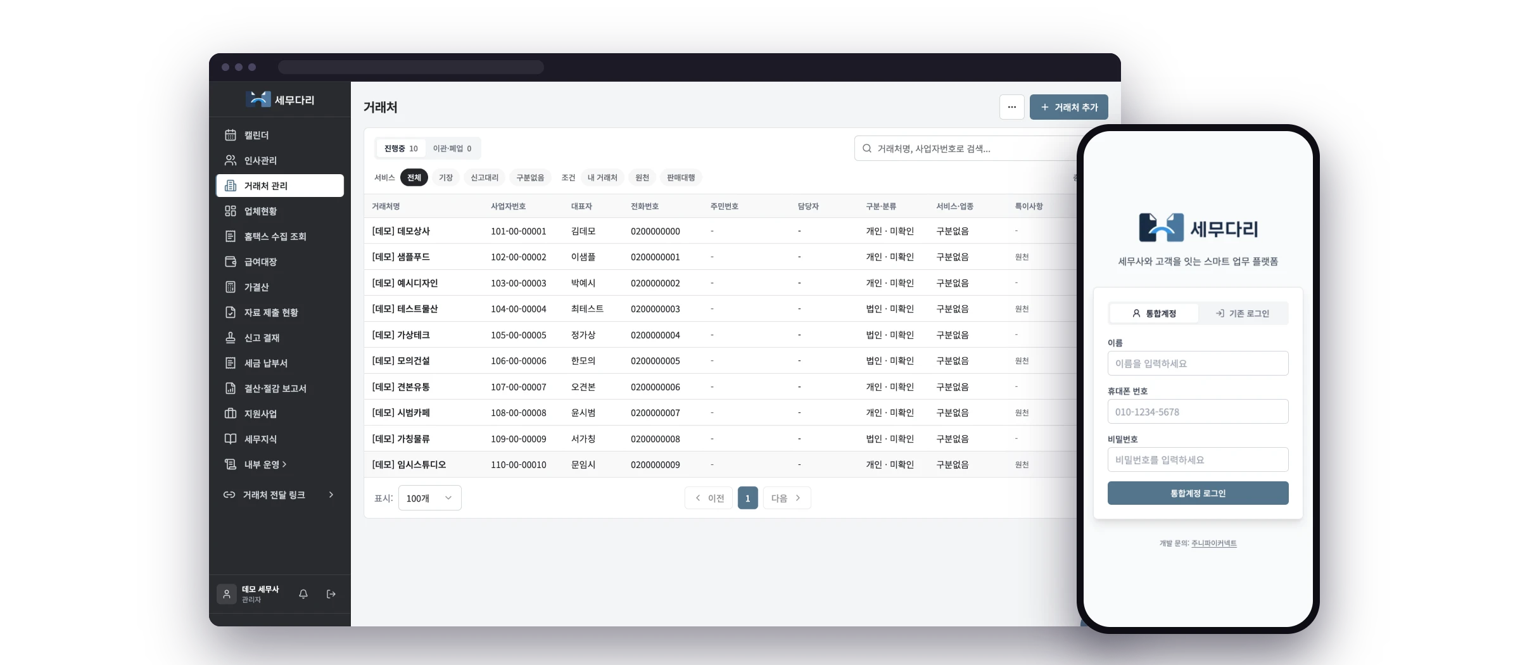Select the 업체현황 grid icon
This screenshot has height=665, width=1520.
[231, 211]
